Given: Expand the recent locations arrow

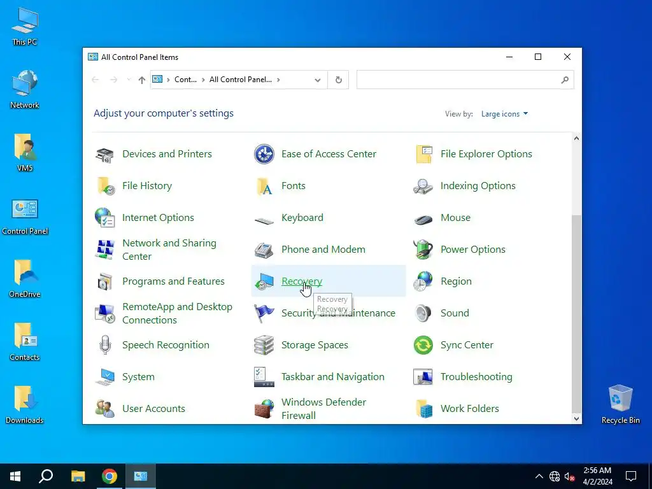Looking at the screenshot, I should click(129, 80).
